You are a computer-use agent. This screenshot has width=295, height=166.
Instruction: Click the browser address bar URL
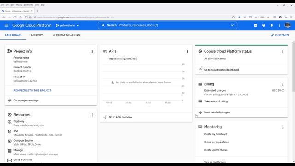pos(76,18)
